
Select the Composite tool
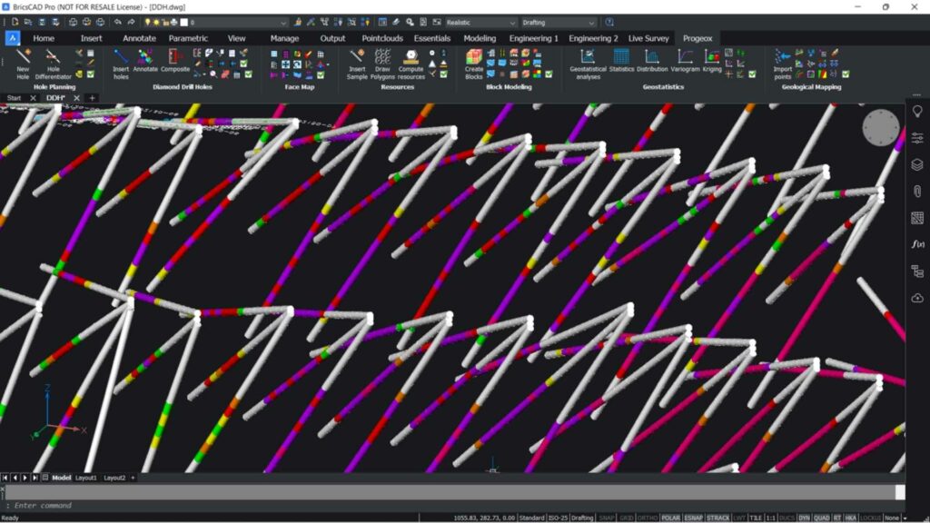pyautogui.click(x=175, y=61)
